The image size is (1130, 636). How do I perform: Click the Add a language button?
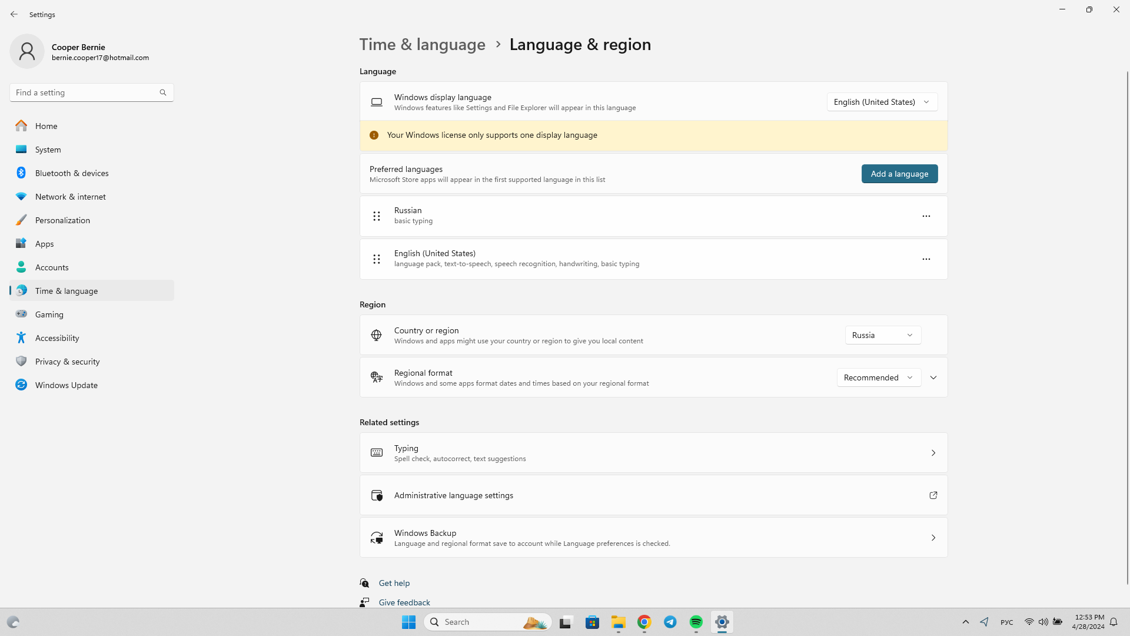click(x=899, y=174)
